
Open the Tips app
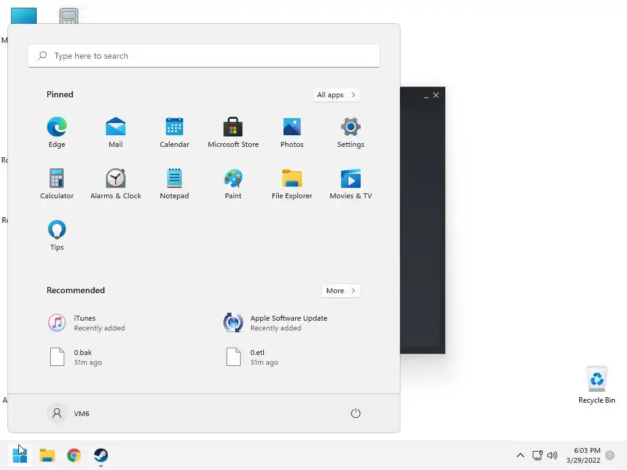pos(57,236)
